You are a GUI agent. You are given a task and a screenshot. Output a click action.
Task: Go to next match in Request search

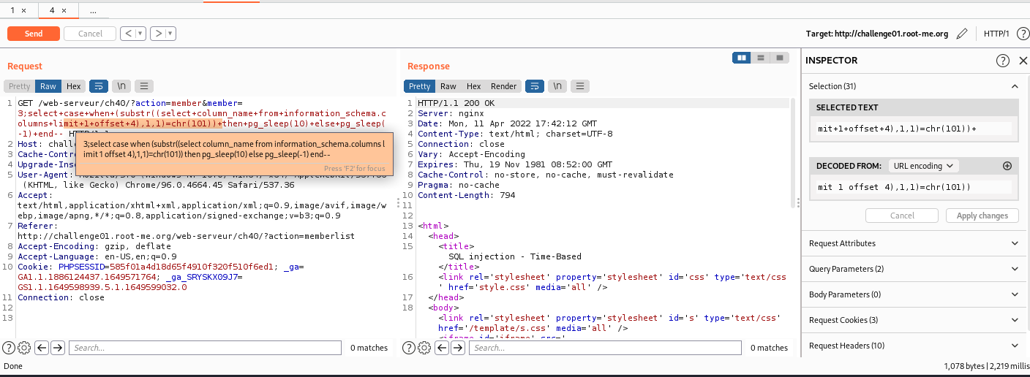tap(58, 348)
